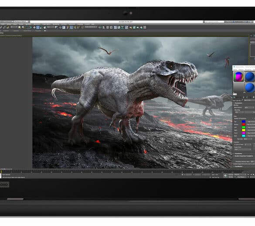Open the Create Selection Set dropdown

coord(91,27)
